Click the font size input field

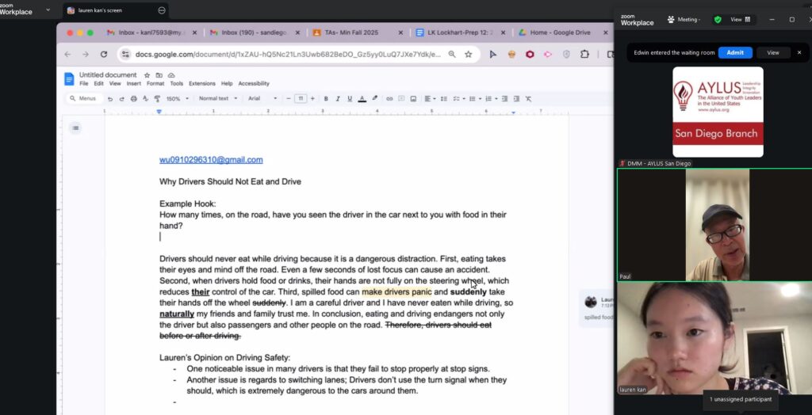point(301,98)
